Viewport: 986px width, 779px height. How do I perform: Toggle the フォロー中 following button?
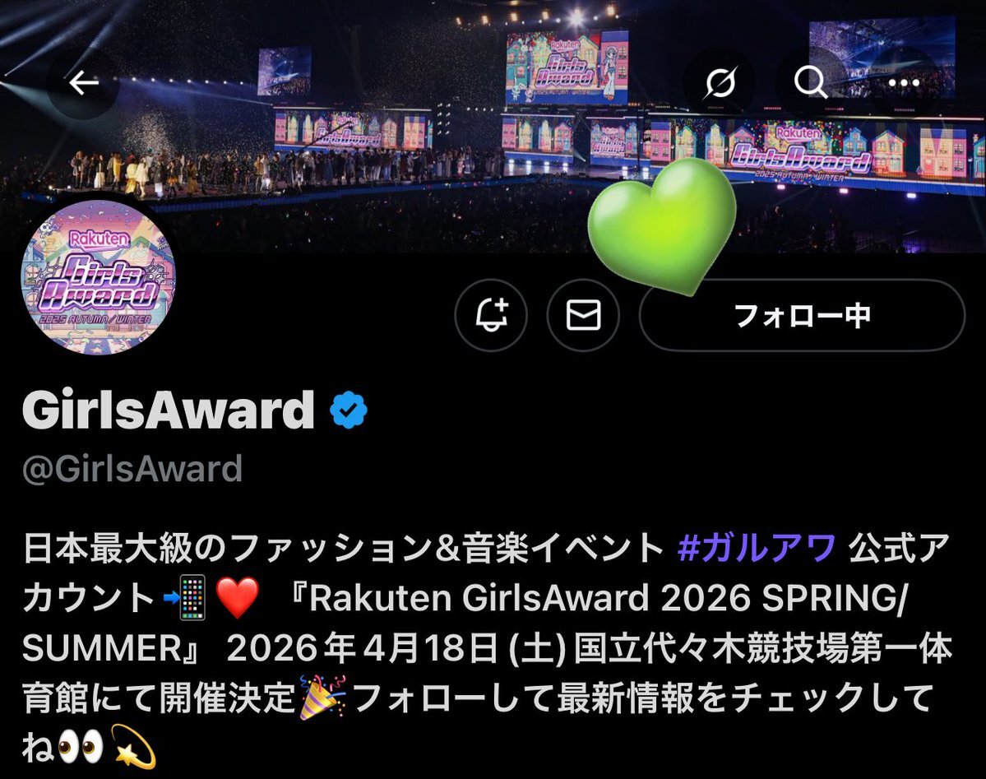click(802, 314)
